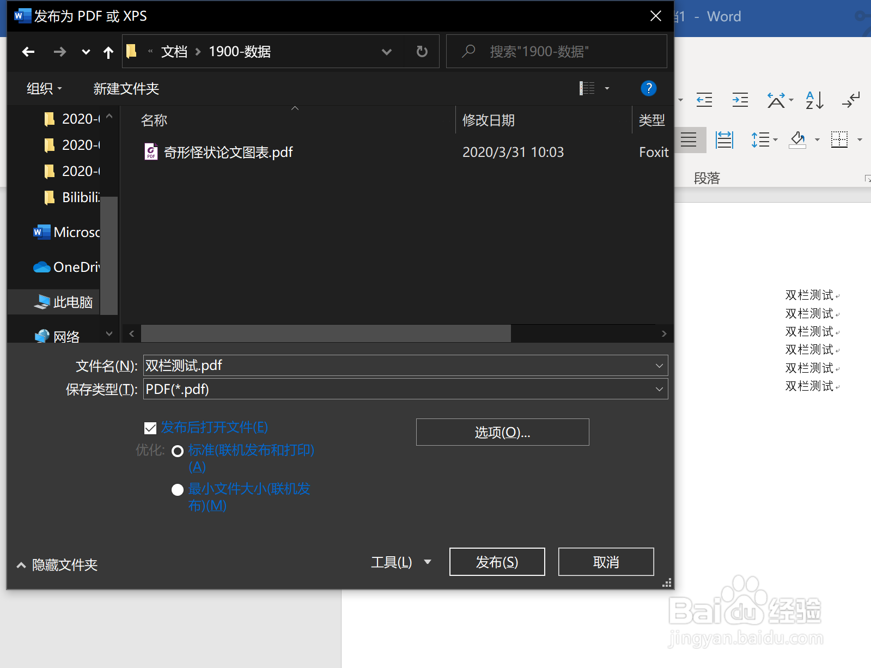Image resolution: width=871 pixels, height=668 pixels.
Task: Click the horizontal scrollbar in file list
Action: (x=326, y=333)
